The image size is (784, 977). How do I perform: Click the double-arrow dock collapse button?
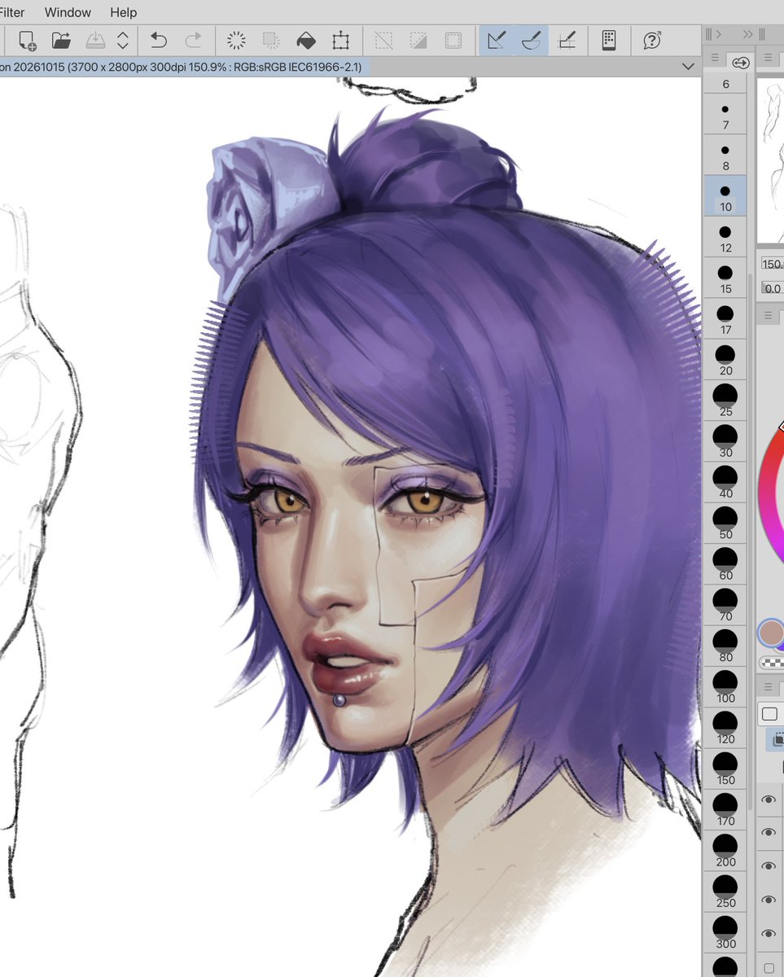[x=747, y=34]
